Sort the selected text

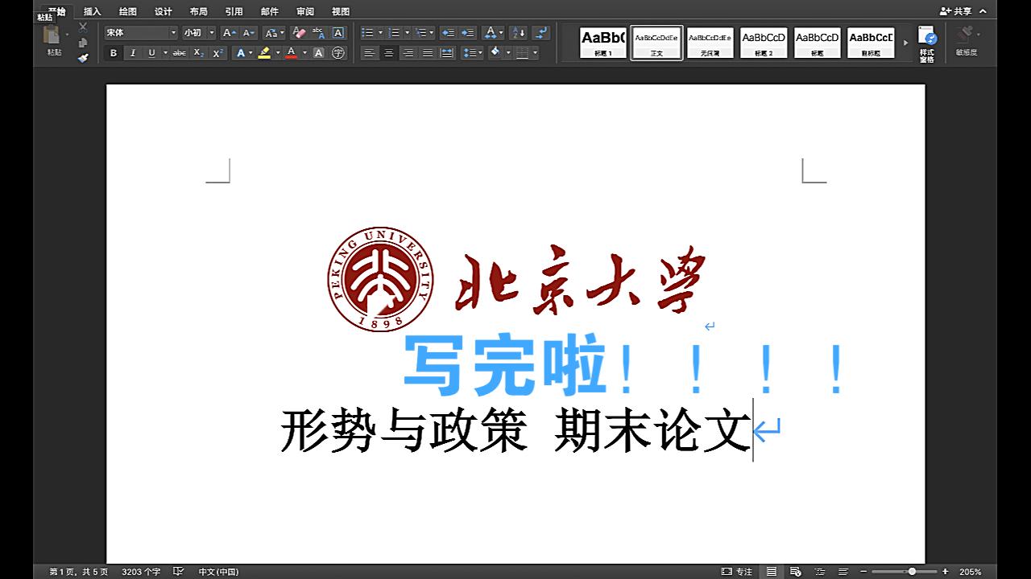(519, 33)
